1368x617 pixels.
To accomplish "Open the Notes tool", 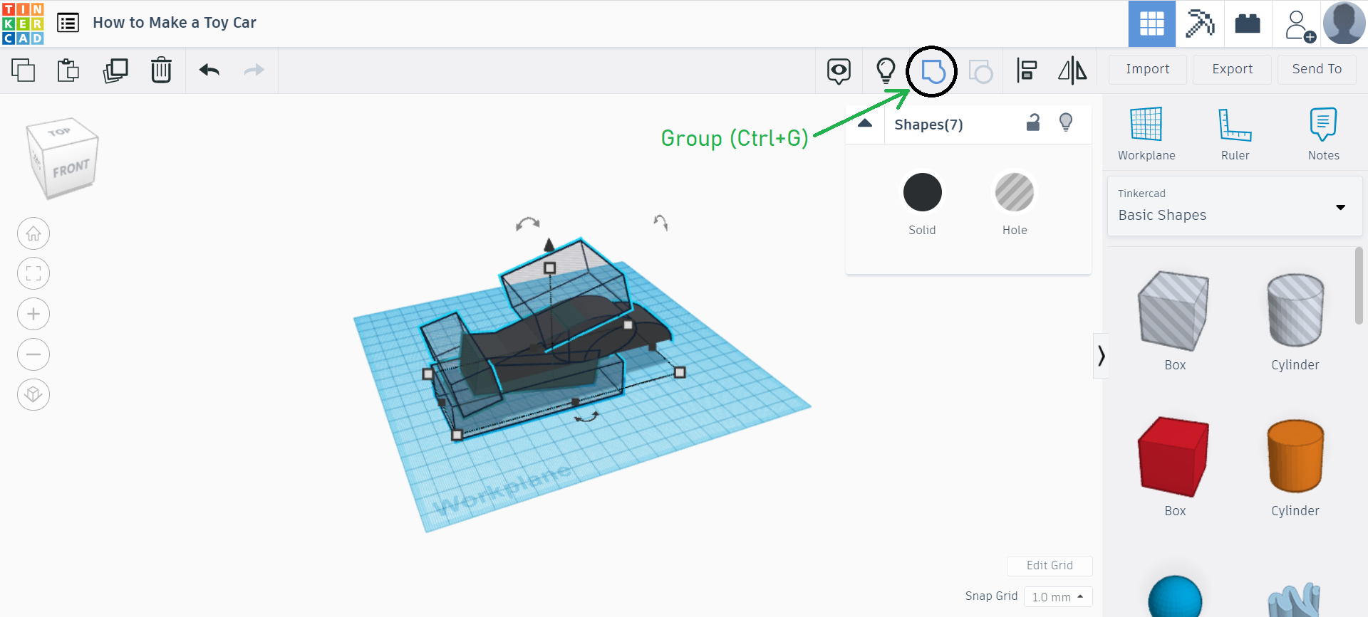I will pyautogui.click(x=1323, y=134).
